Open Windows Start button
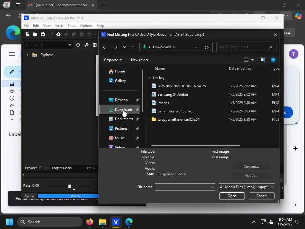The width and height of the screenshot is (305, 229). click(x=10, y=222)
